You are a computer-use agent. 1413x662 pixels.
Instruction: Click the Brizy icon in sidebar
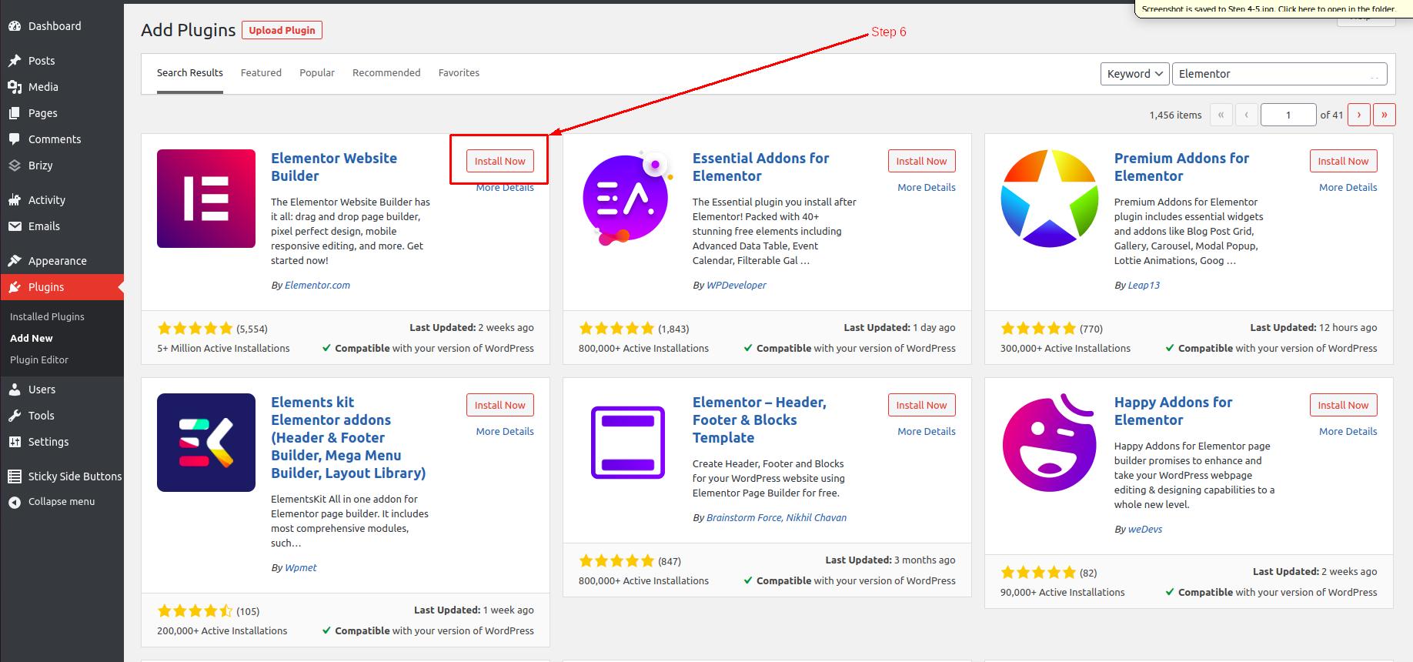pos(14,165)
